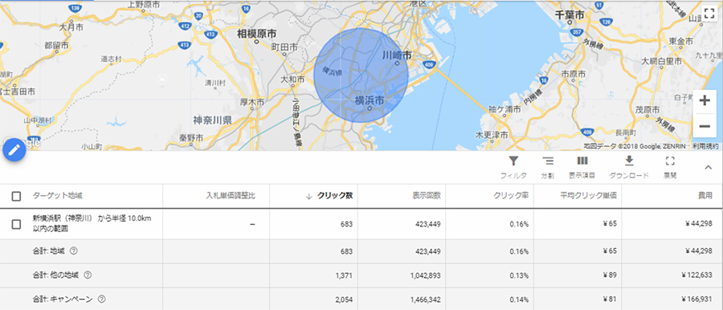This screenshot has width=723, height=310.
Task: Click the ¥81 average CPC value
Action: tap(610, 300)
